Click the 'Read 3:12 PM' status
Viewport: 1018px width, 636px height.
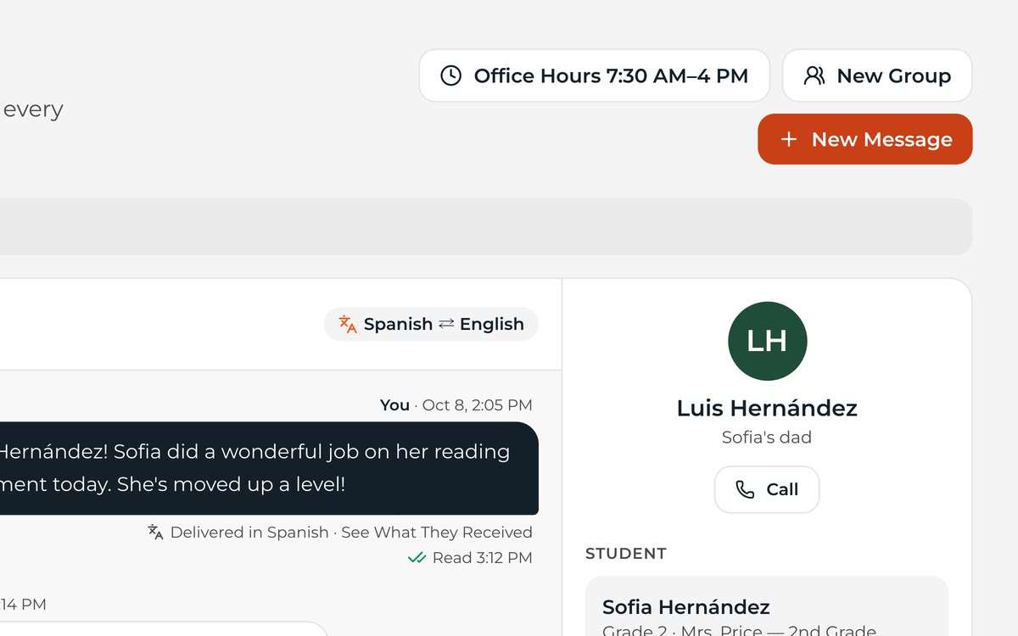(x=483, y=558)
